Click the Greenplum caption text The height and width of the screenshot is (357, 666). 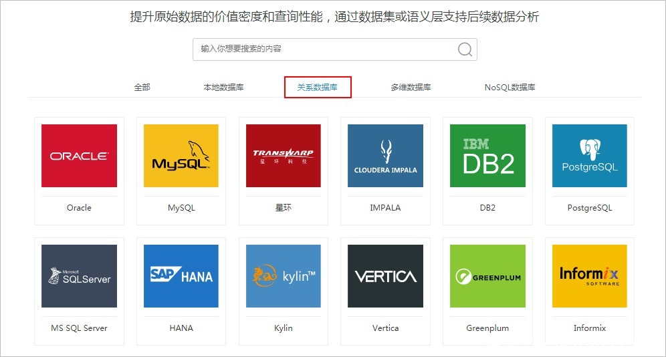point(487,328)
